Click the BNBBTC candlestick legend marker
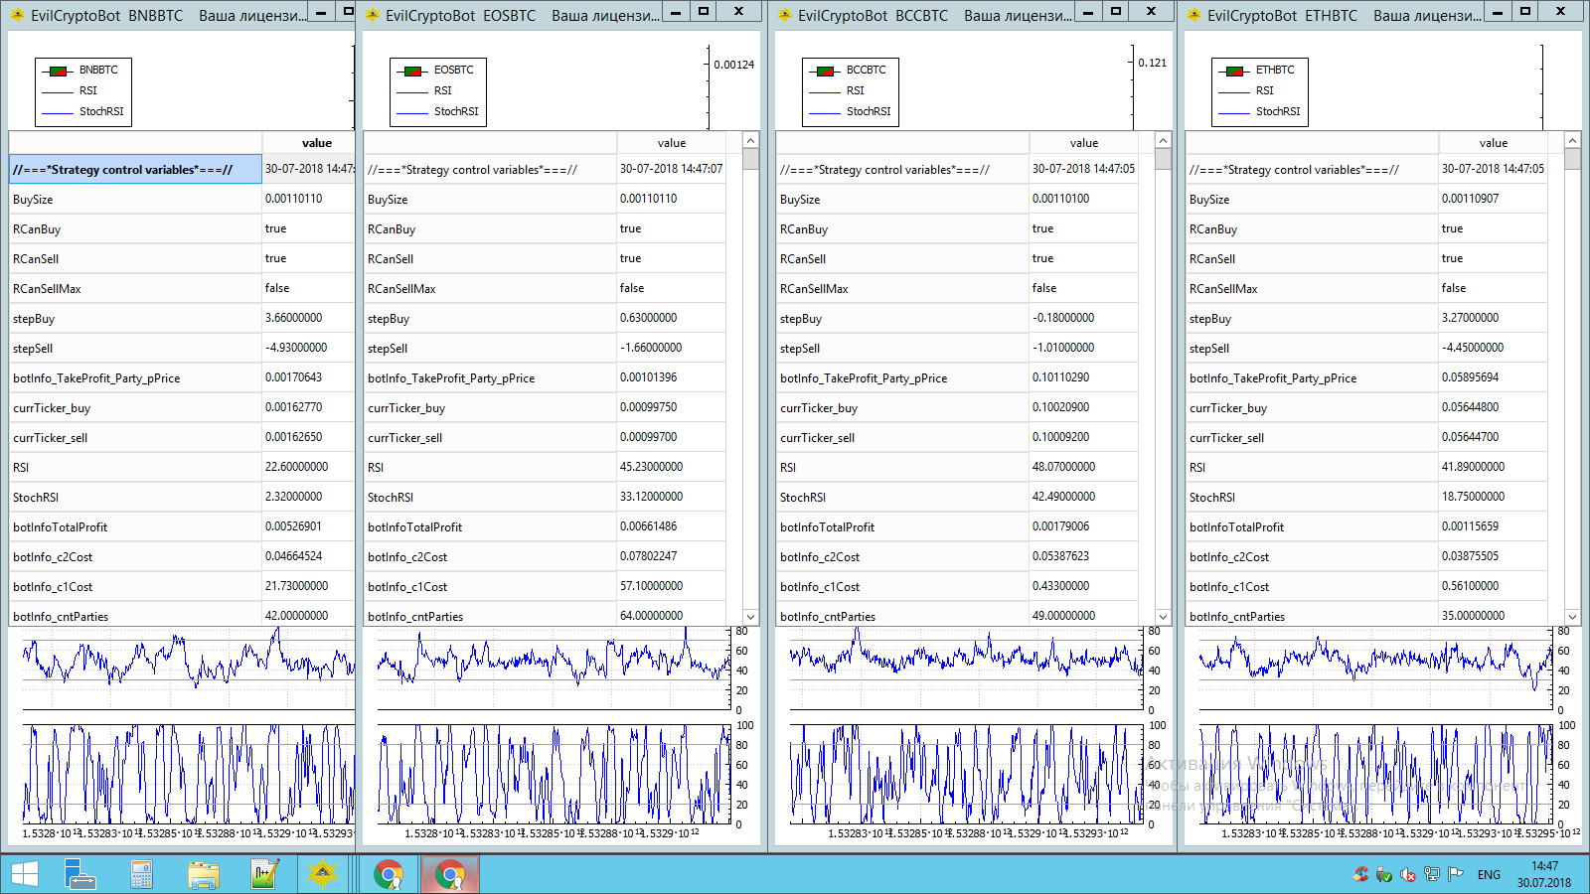The width and height of the screenshot is (1590, 894). [x=58, y=71]
